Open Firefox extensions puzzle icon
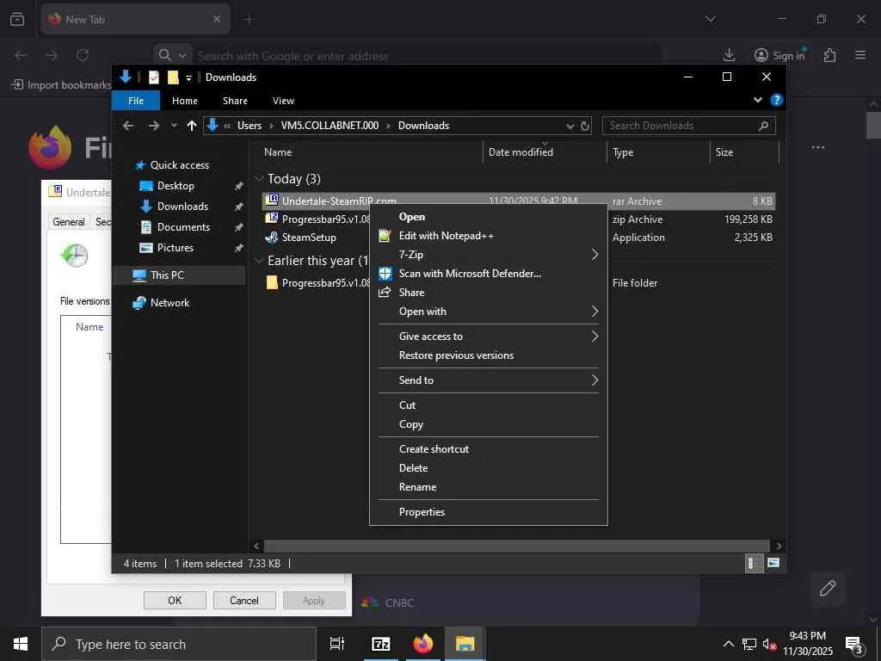The height and width of the screenshot is (661, 881). tap(829, 55)
